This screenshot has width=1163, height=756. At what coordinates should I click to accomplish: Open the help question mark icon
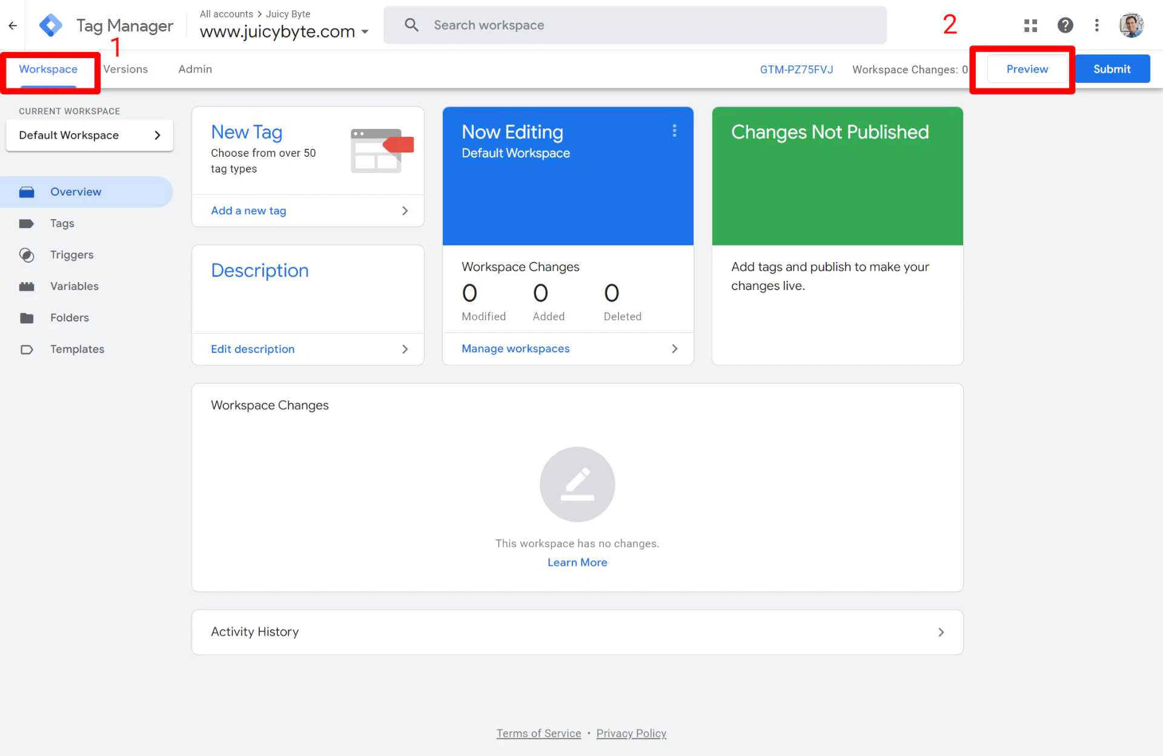1065,25
